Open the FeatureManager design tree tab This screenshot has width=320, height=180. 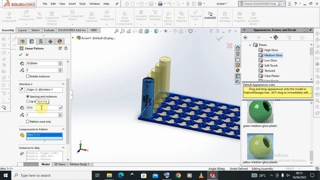(22, 41)
